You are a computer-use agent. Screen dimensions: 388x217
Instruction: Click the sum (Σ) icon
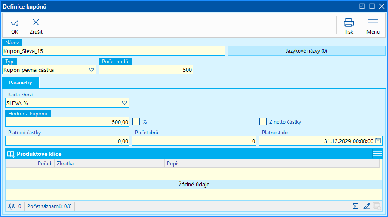coord(355,206)
